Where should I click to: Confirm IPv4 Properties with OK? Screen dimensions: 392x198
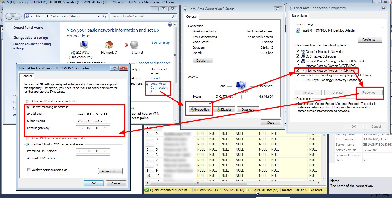click(x=94, y=183)
